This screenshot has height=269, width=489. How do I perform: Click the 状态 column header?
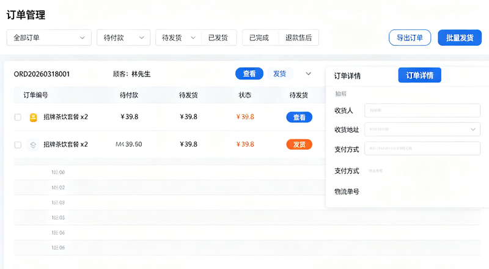(245, 95)
